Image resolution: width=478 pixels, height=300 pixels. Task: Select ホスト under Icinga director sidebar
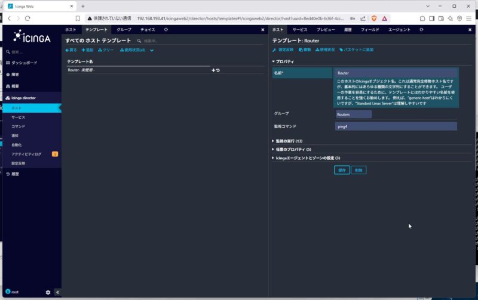coord(32,108)
